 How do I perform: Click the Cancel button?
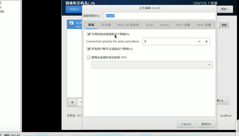point(186,124)
